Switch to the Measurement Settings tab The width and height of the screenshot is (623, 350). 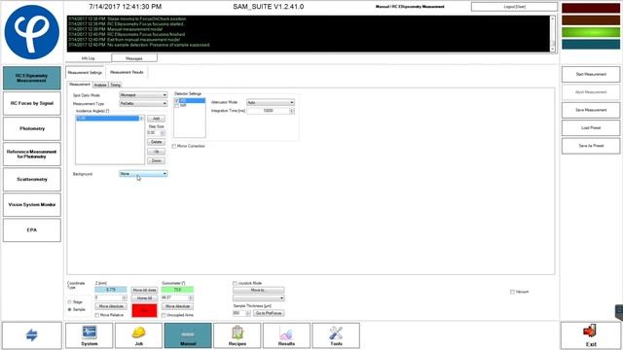85,73
